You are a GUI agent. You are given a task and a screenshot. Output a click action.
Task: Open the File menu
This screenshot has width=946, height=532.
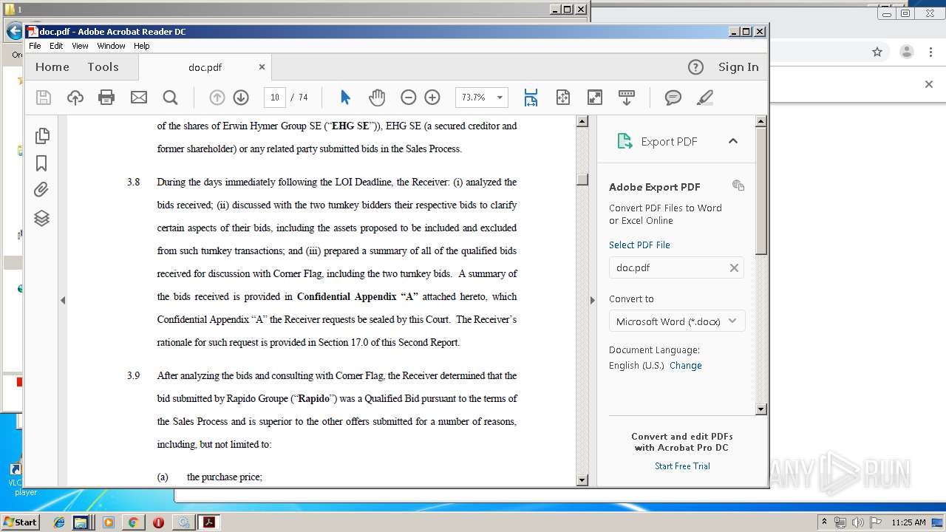click(35, 46)
